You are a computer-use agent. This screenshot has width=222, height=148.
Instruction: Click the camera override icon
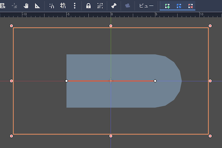(128, 6)
